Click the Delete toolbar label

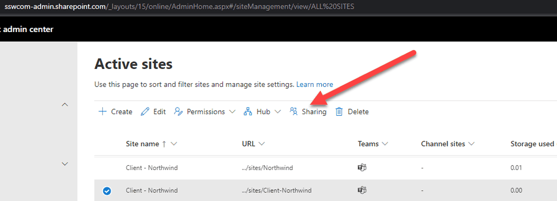coord(358,112)
